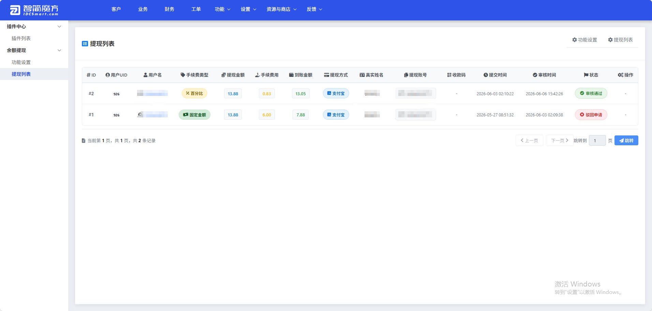Image resolution: width=652 pixels, height=311 pixels.
Task: Click the gears icon in 操作 header
Action: pos(620,75)
